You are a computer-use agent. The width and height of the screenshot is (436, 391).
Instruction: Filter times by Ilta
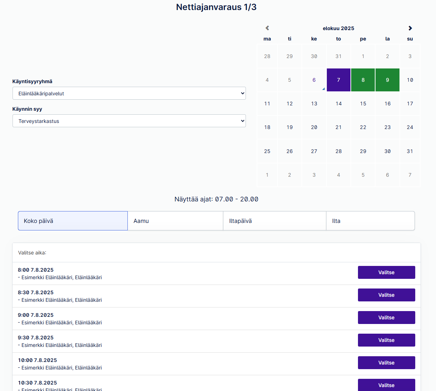point(370,221)
